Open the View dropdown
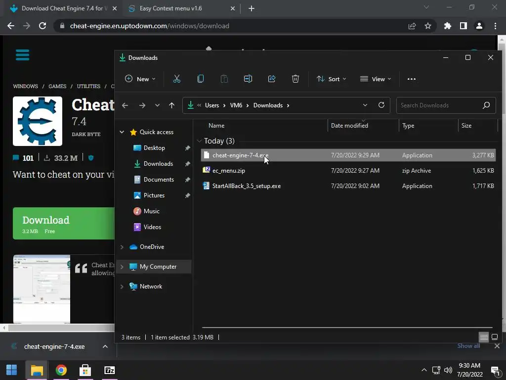The image size is (506, 380). coord(376,79)
